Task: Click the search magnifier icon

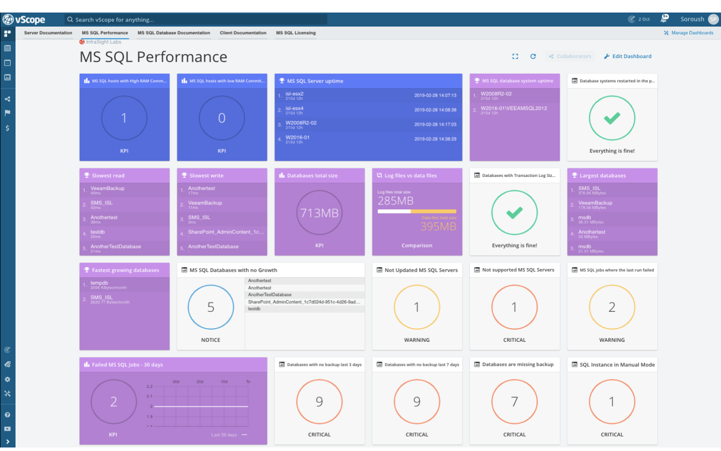Action: pos(70,20)
